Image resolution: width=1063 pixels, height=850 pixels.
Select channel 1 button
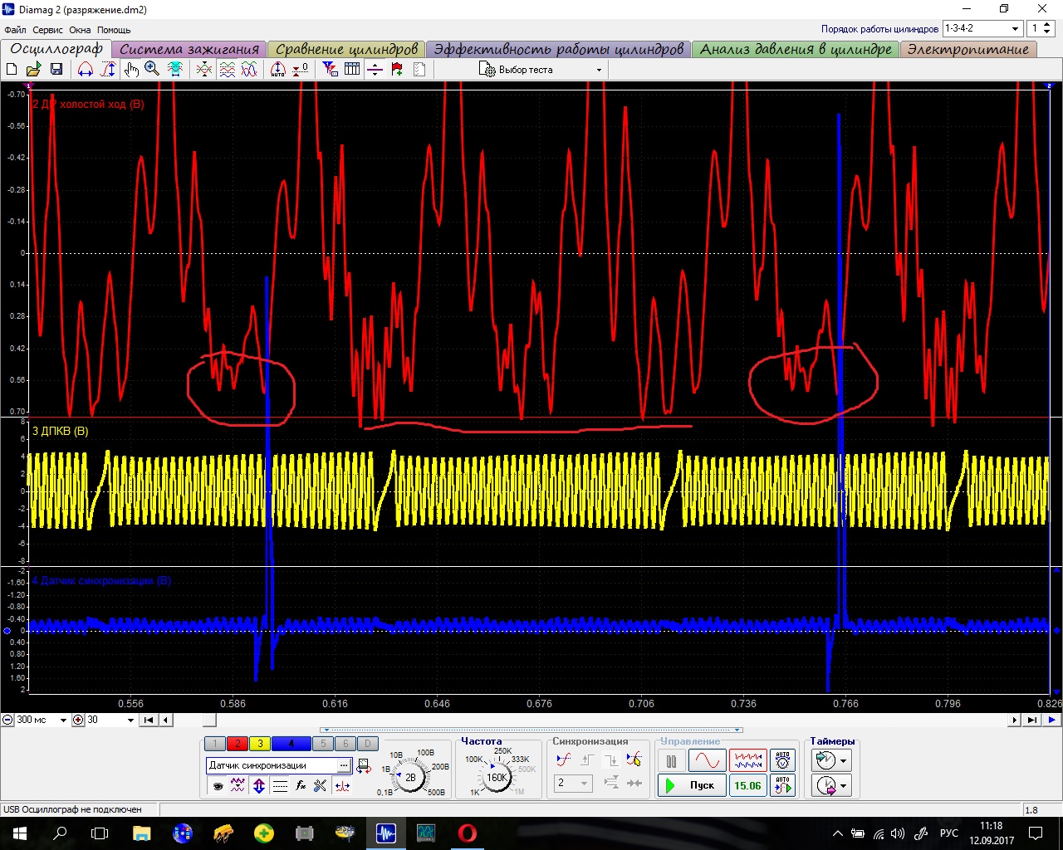(x=215, y=744)
